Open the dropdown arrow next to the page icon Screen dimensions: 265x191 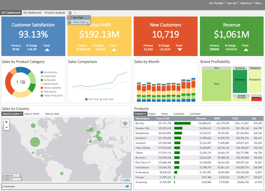(75, 13)
